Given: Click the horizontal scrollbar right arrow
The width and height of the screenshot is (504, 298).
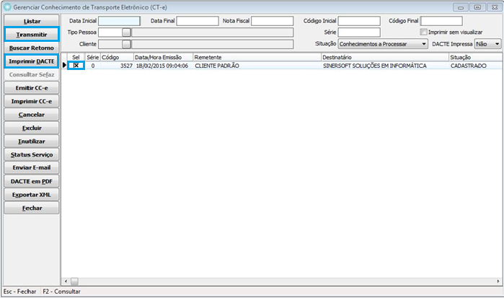Looking at the screenshot, I should point(498,283).
